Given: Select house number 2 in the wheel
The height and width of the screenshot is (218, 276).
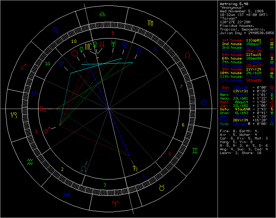Looking at the screenshot, I should click(x=62, y=169).
